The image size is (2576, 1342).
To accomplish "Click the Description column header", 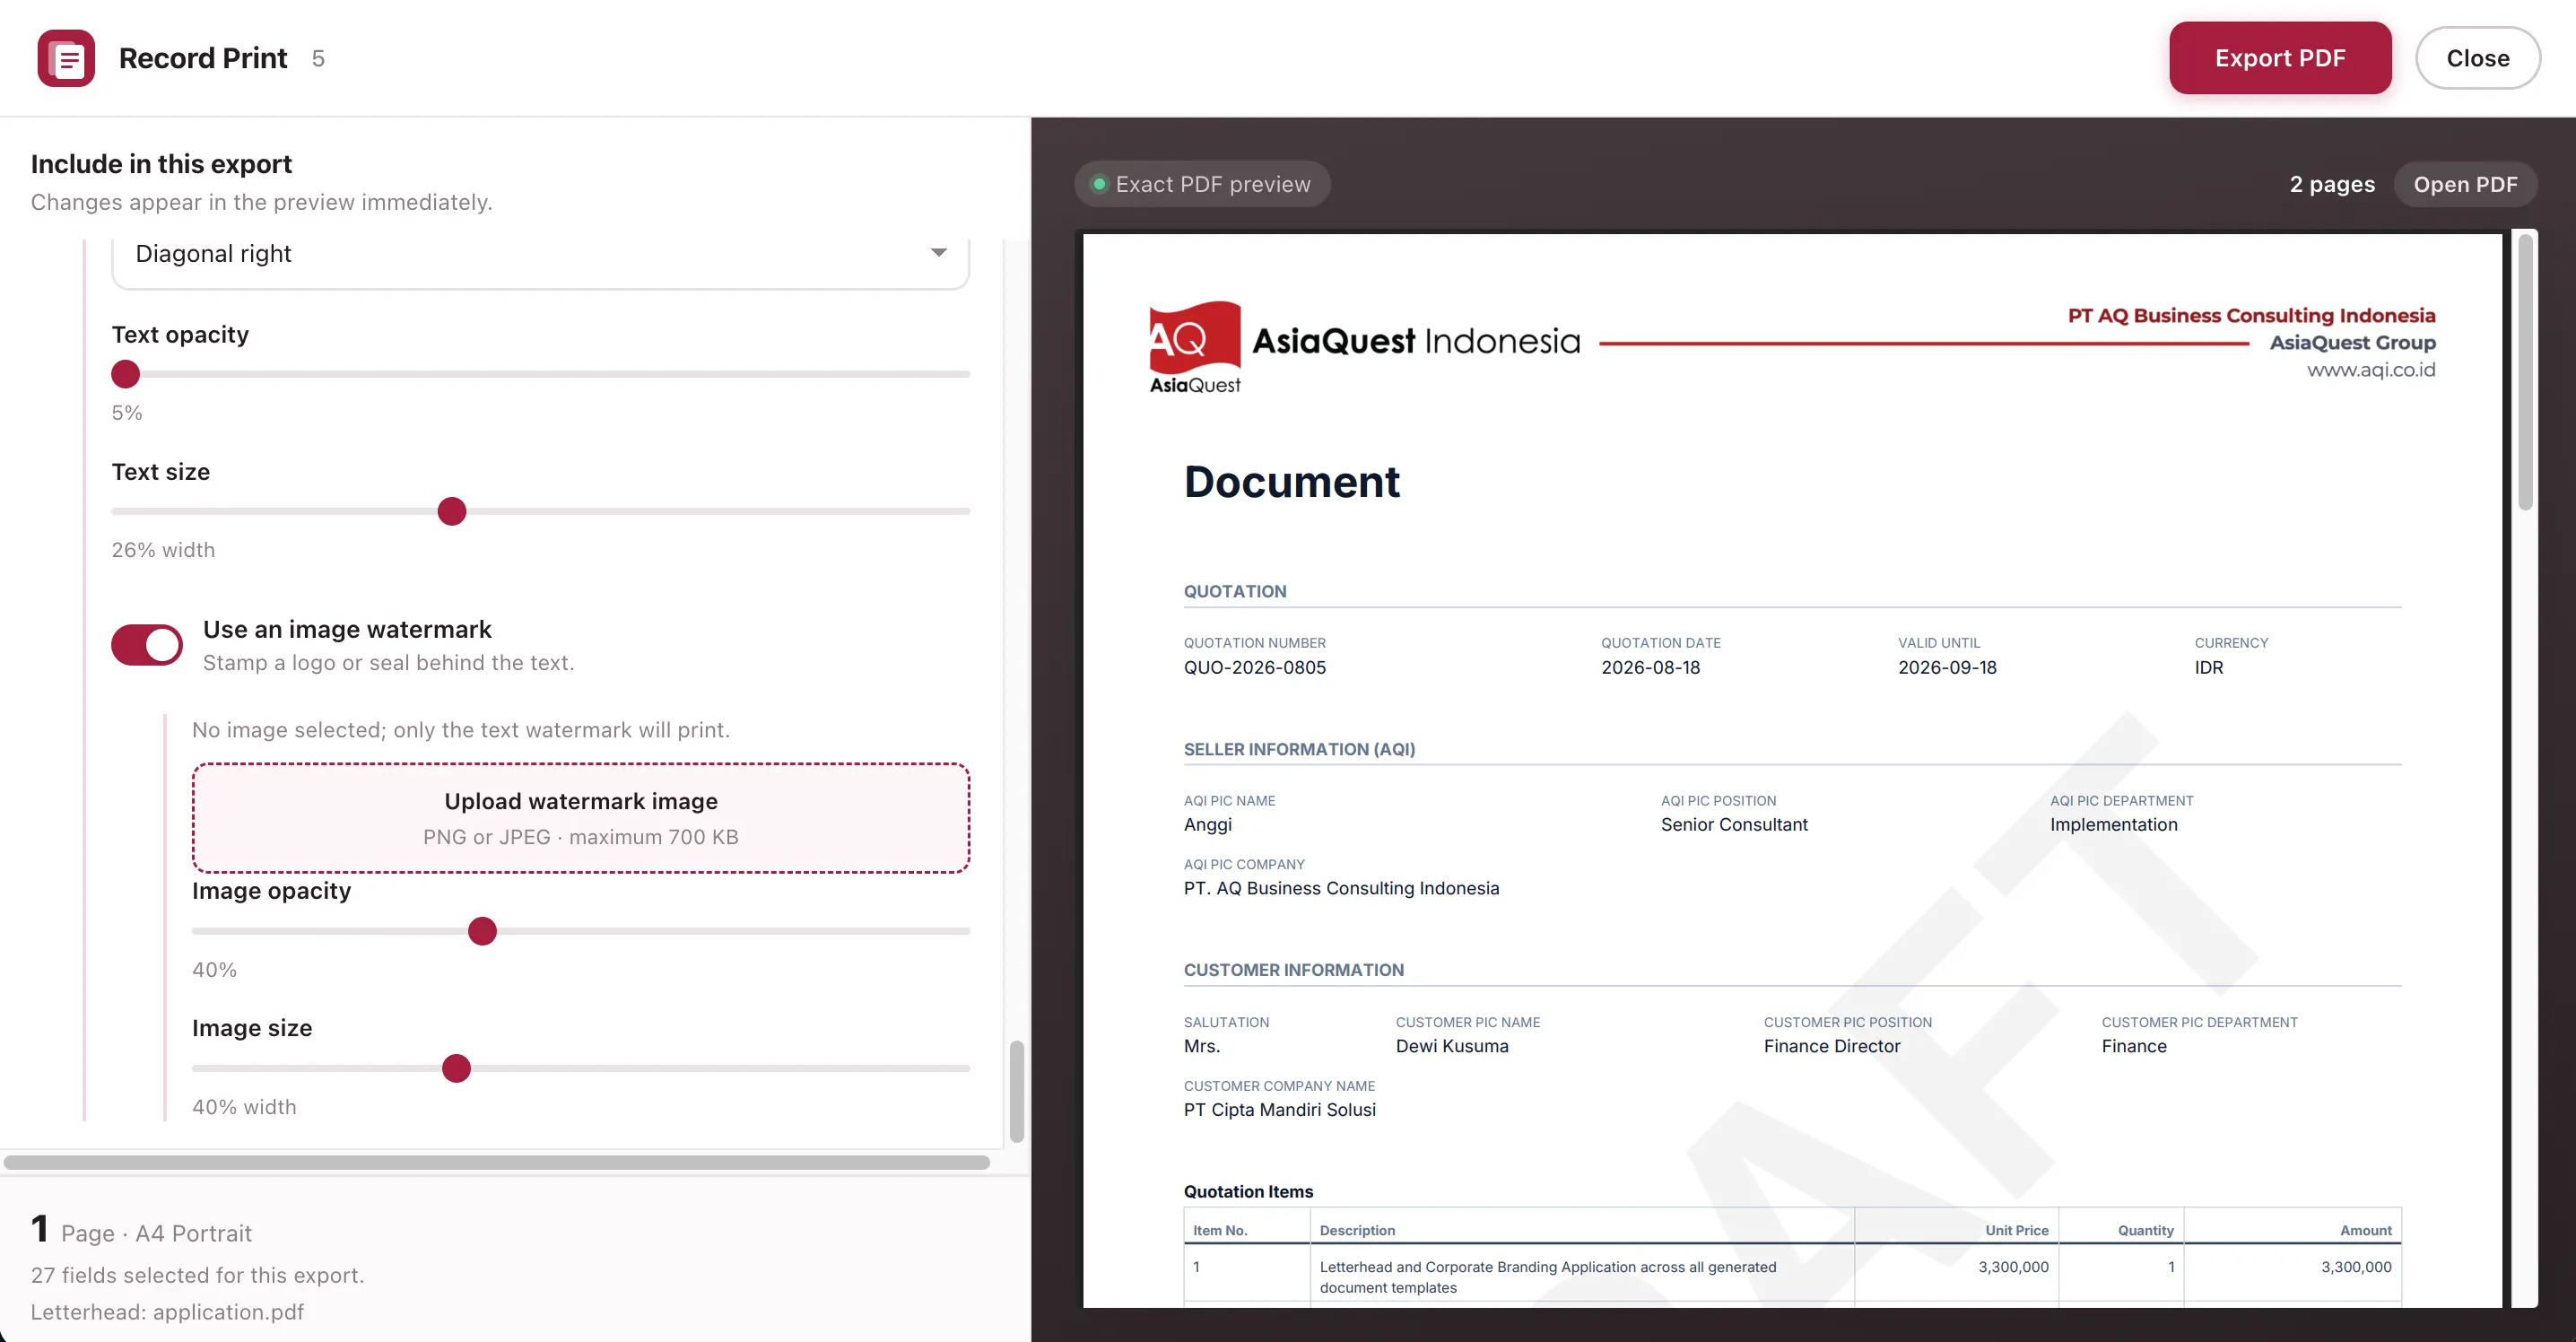I will [1357, 1230].
